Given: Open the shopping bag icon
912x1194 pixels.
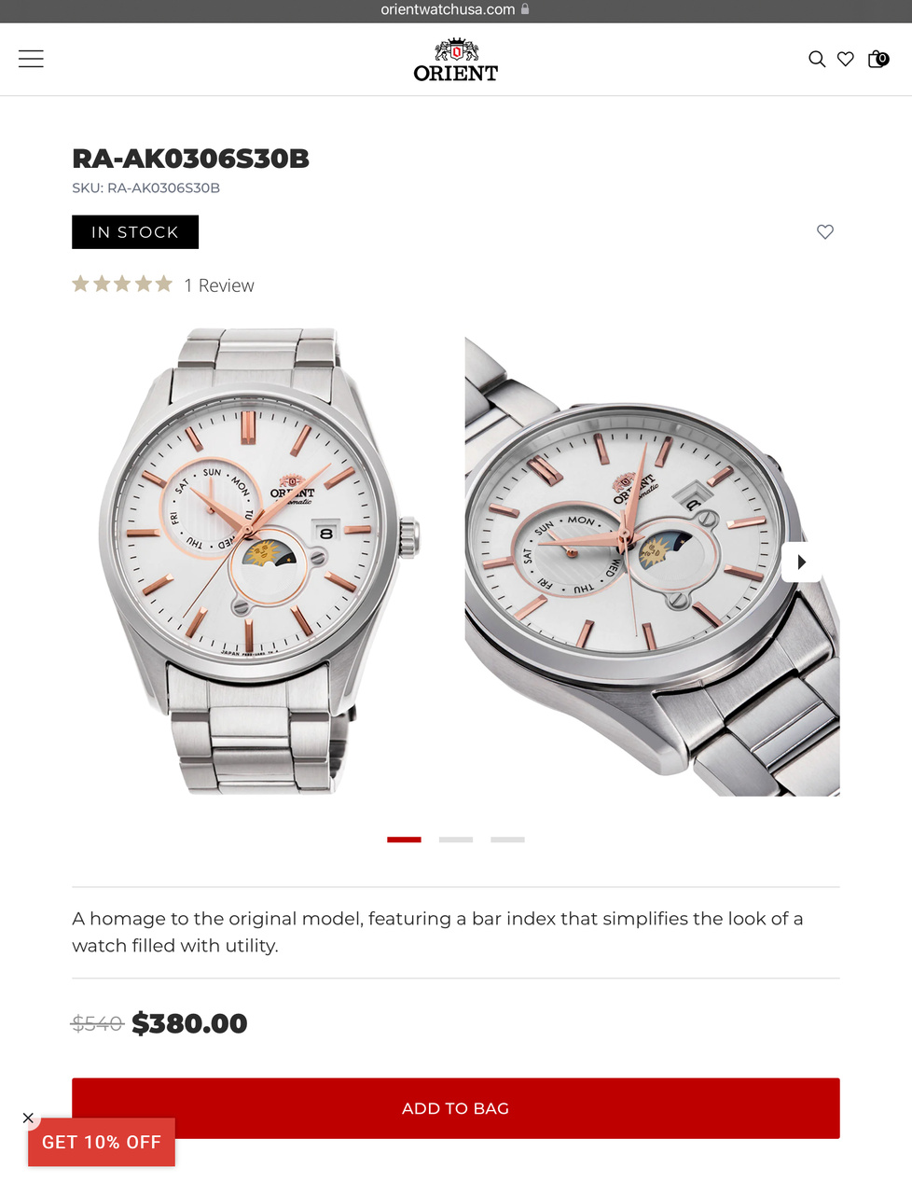Looking at the screenshot, I should (x=877, y=59).
